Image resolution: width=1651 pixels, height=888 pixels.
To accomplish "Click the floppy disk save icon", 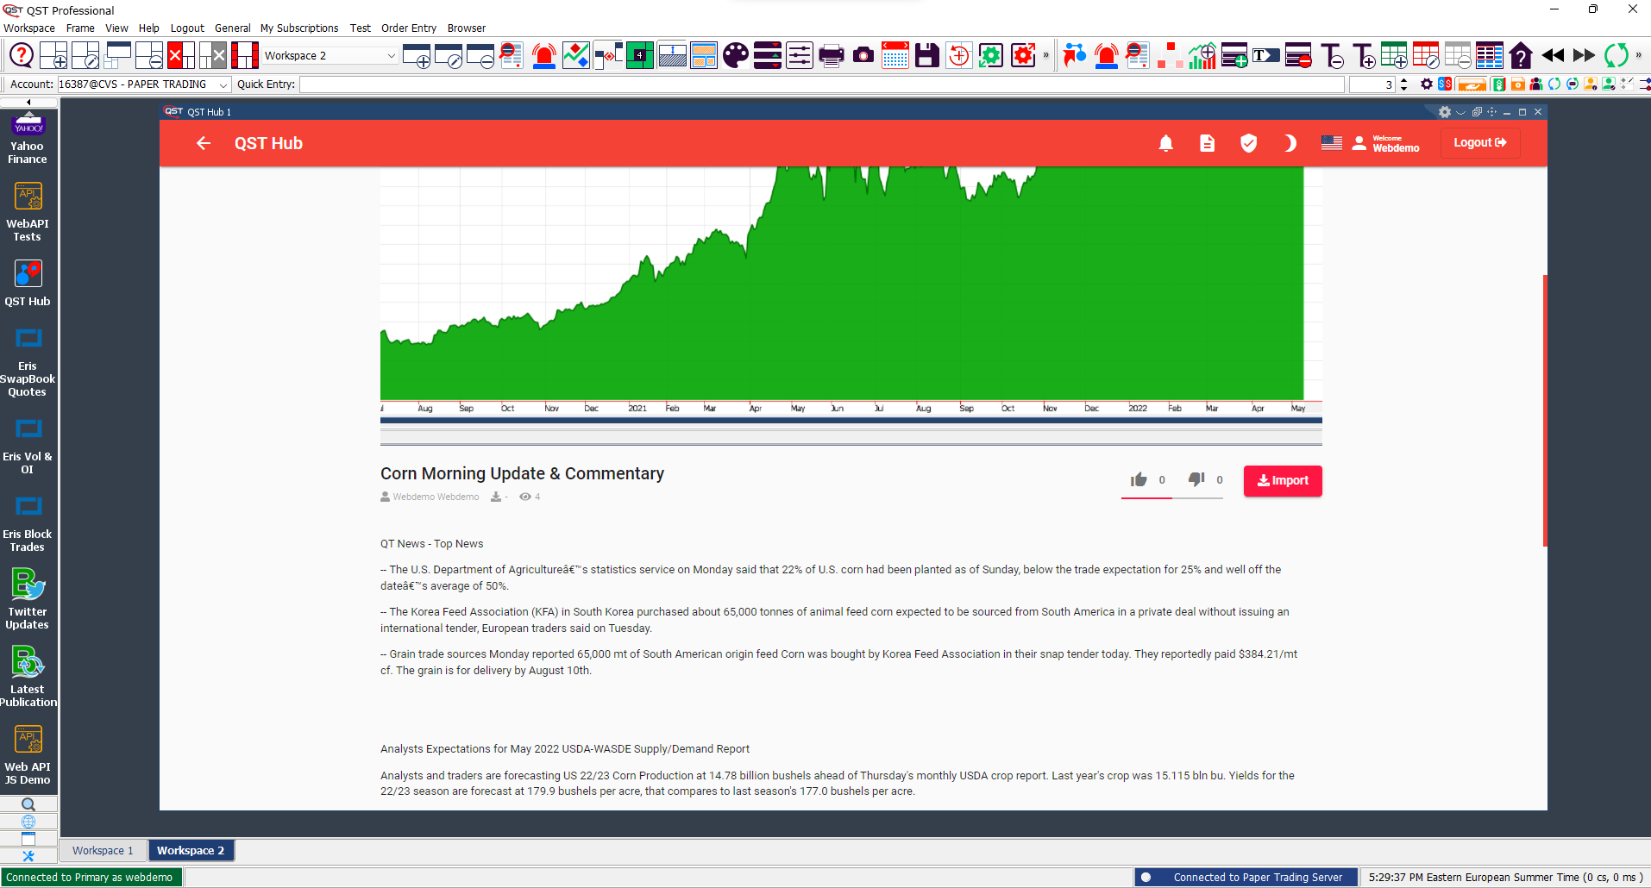I will (x=926, y=56).
